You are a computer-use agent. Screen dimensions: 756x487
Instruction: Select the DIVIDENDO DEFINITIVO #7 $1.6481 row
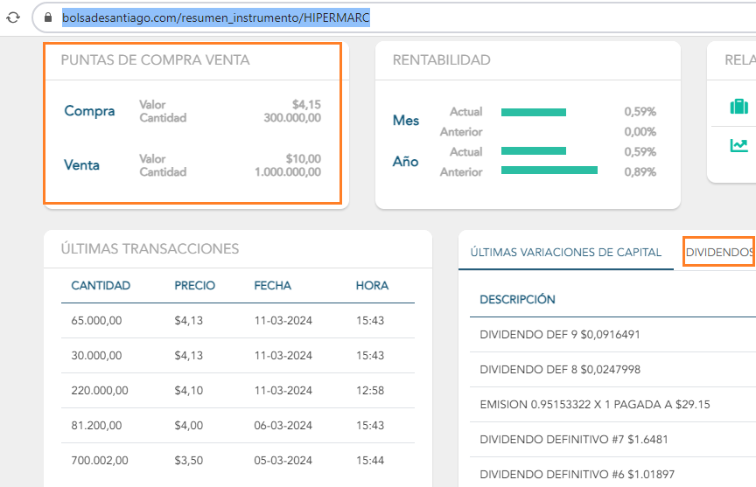[574, 440]
